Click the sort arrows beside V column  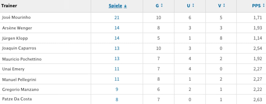224,6
